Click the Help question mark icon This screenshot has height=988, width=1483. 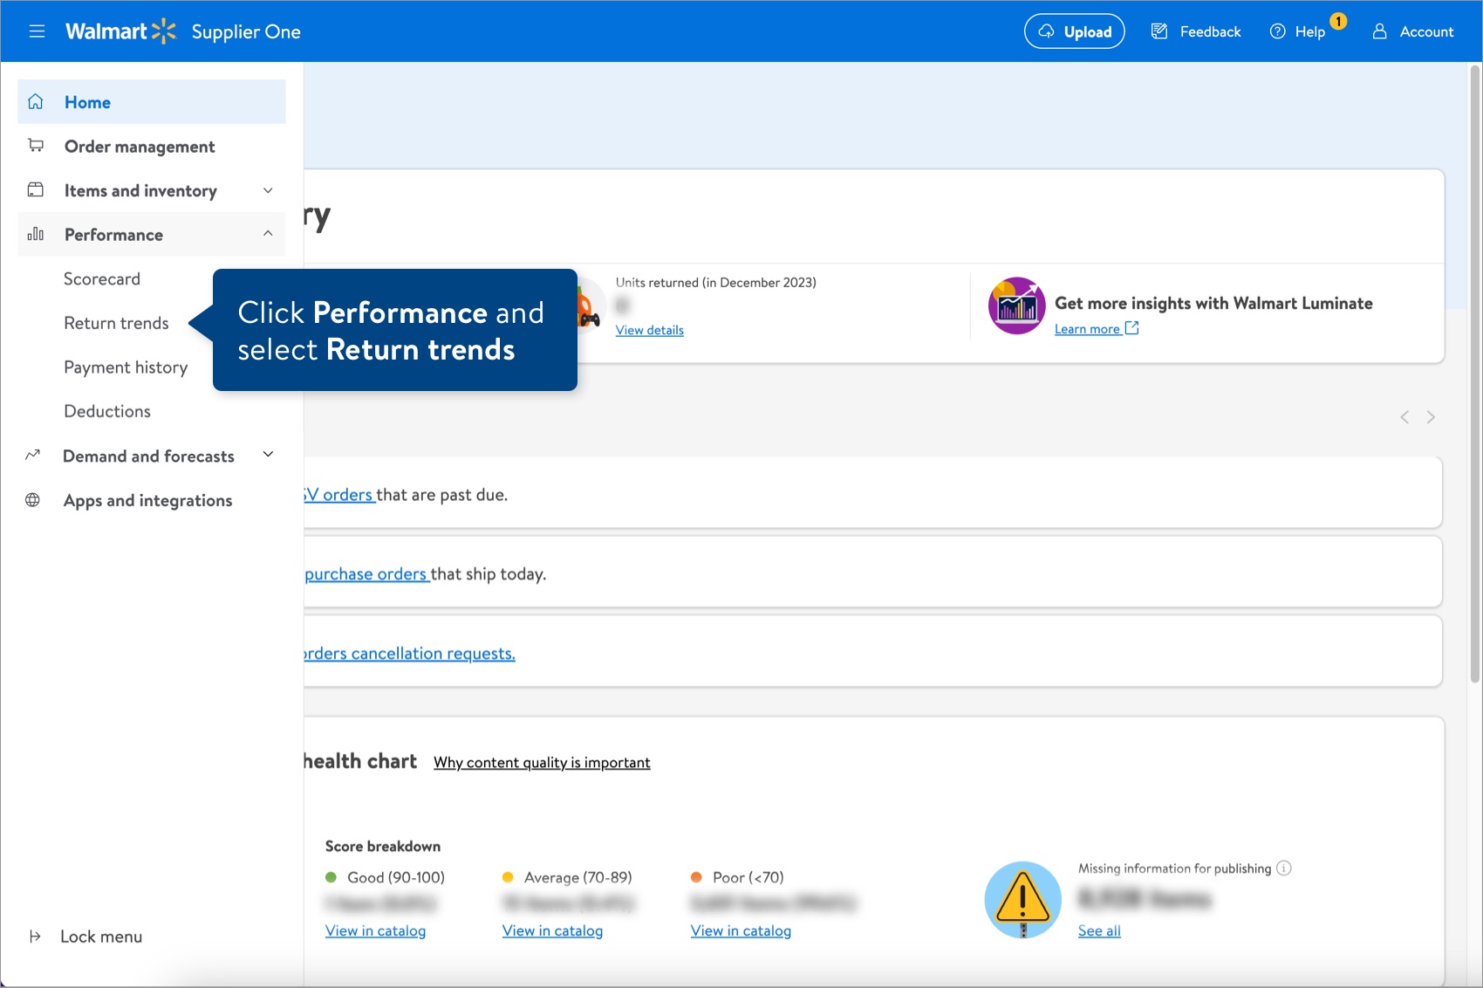coord(1277,31)
